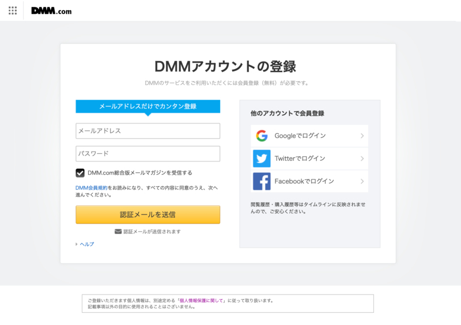Click 記載事項以外の目的に使用されることはございません text
The height and width of the screenshot is (325, 461).
[x=142, y=307]
